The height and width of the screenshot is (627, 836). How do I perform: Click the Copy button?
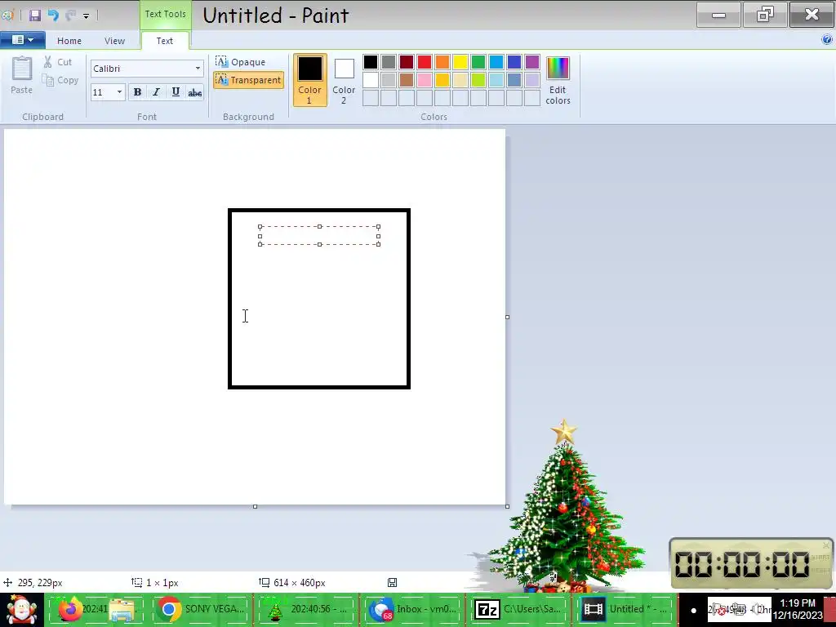coord(60,80)
